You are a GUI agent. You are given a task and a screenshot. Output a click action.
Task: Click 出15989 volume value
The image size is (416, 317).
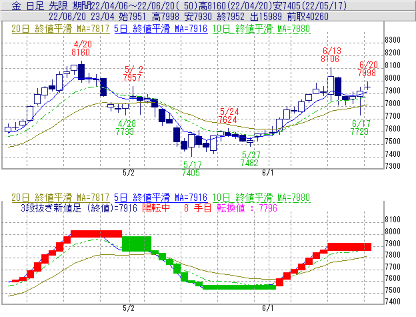[266, 17]
